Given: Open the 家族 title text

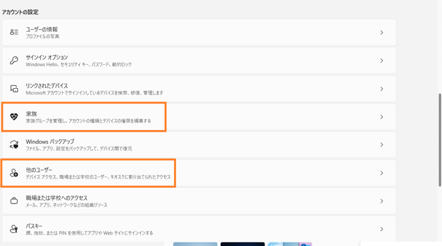Looking at the screenshot, I should coord(31,114).
